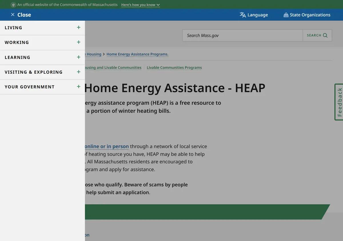Follow the Housing breadcrumb link
This screenshot has height=241, width=343.
pyautogui.click(x=93, y=54)
